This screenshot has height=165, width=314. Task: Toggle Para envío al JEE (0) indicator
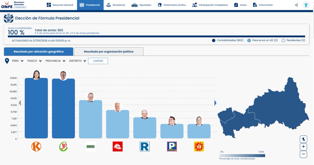pyautogui.click(x=249, y=40)
